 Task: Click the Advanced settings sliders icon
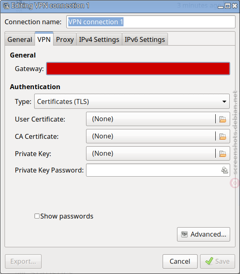(184, 234)
